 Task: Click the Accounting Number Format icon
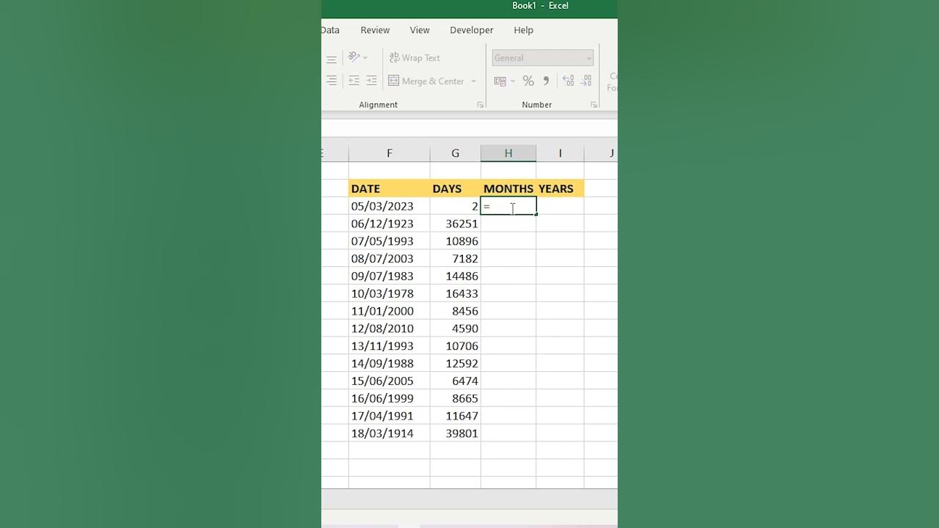(500, 81)
